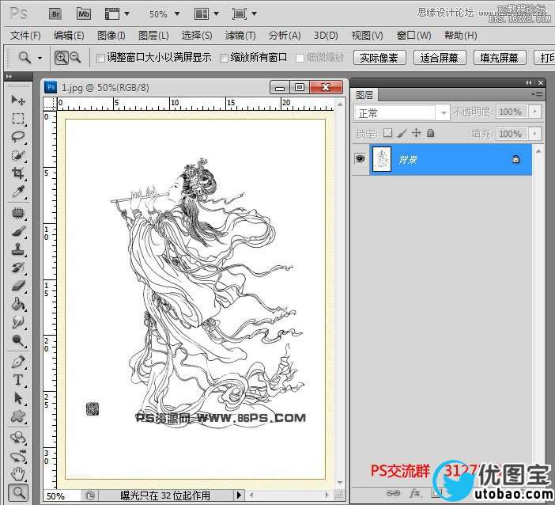Select the 3D Rotate tool
Screen dimensions: 555x505
coord(17,438)
